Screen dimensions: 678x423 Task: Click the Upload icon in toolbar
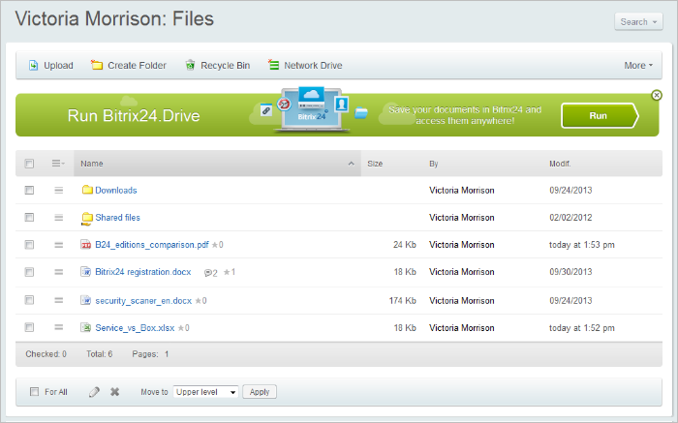(x=33, y=66)
